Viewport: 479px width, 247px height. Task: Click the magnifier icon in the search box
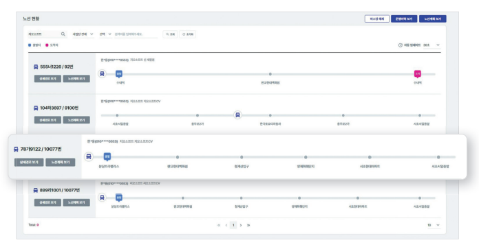tap(63, 34)
